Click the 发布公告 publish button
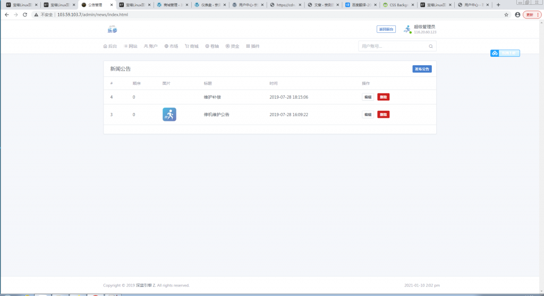 click(422, 69)
